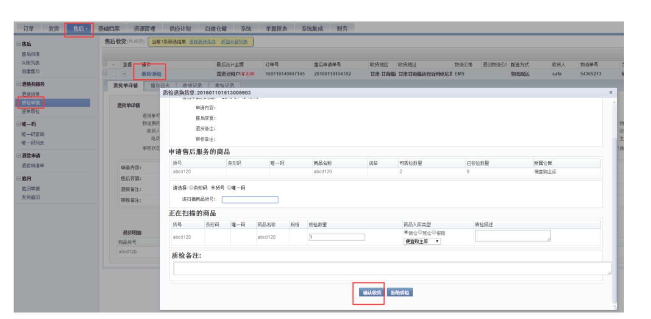Viewport: 651px width, 319px height.
Task: Select the 条形码 scan mode radio button
Action: pos(191,187)
